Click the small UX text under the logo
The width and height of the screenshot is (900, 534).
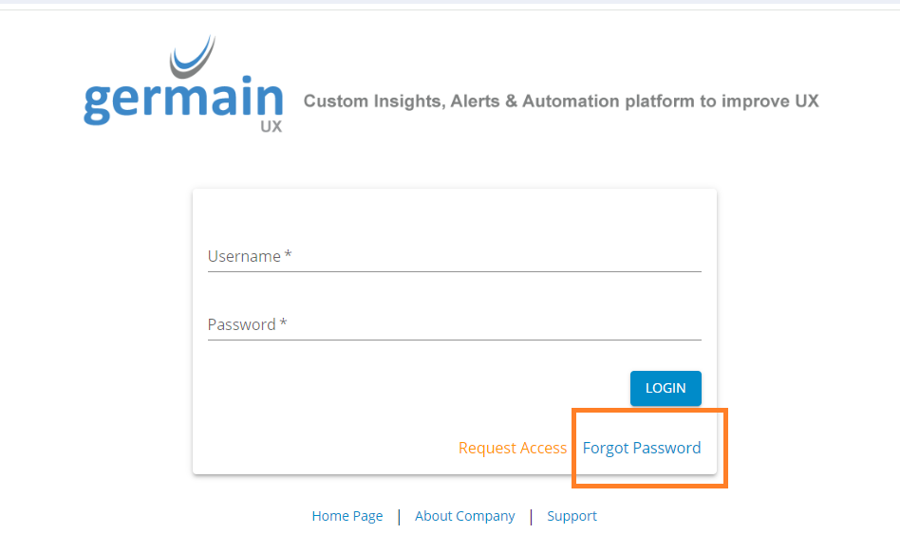point(271,126)
